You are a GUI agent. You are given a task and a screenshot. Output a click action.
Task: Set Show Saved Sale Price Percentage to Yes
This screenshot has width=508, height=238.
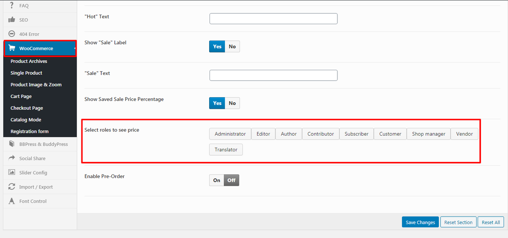pos(217,103)
